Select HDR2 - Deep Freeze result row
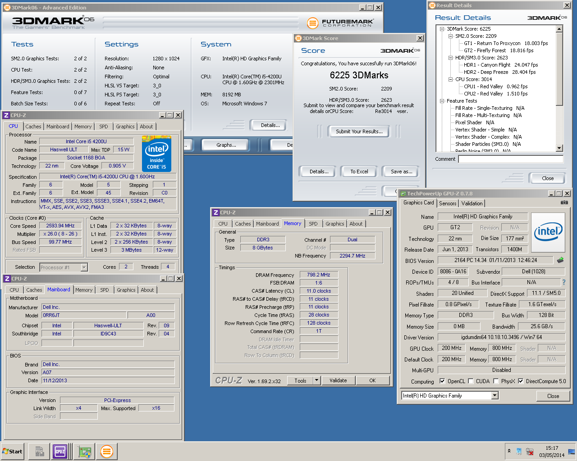 (499, 72)
